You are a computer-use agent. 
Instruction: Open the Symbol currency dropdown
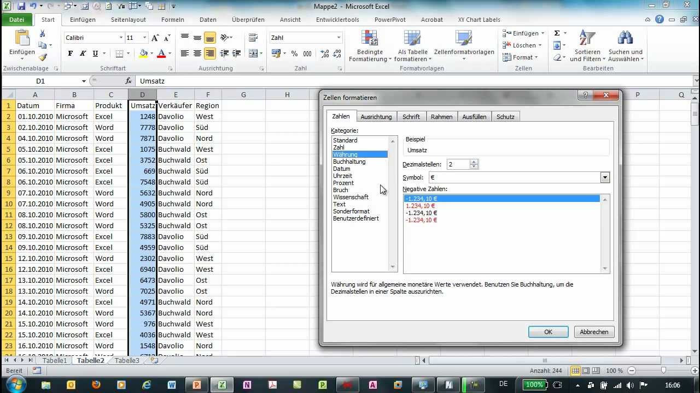click(605, 177)
